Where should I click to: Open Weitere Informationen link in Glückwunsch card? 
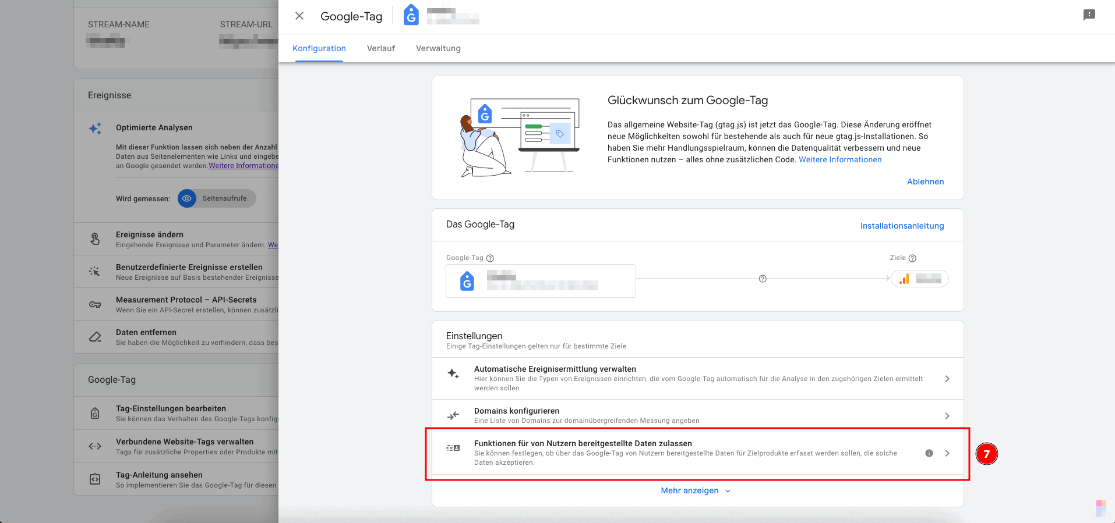click(839, 159)
